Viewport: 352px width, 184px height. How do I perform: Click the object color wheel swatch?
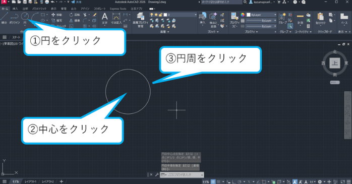point(243,15)
